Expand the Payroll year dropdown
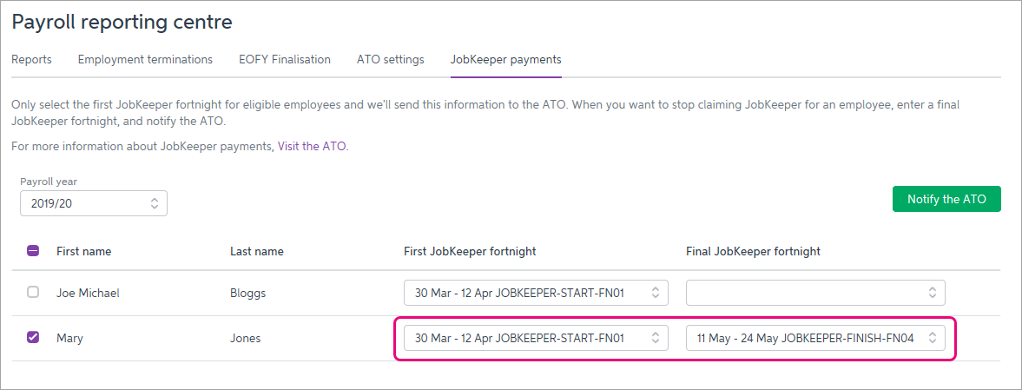1022x390 pixels. point(93,203)
